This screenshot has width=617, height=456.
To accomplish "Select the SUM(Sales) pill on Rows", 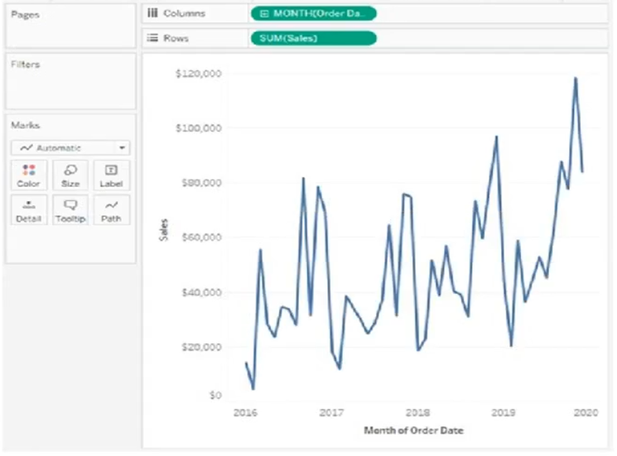I will tap(313, 38).
